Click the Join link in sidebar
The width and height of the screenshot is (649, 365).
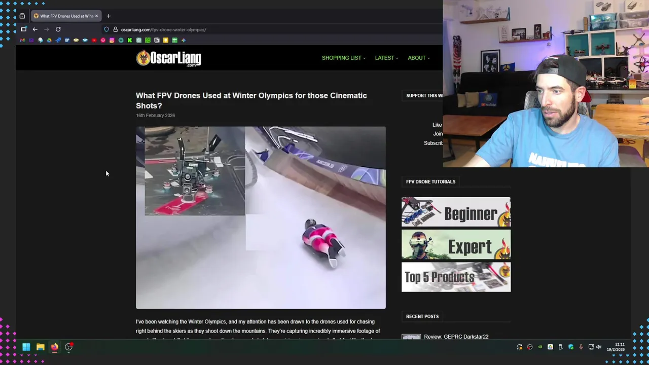click(x=438, y=134)
